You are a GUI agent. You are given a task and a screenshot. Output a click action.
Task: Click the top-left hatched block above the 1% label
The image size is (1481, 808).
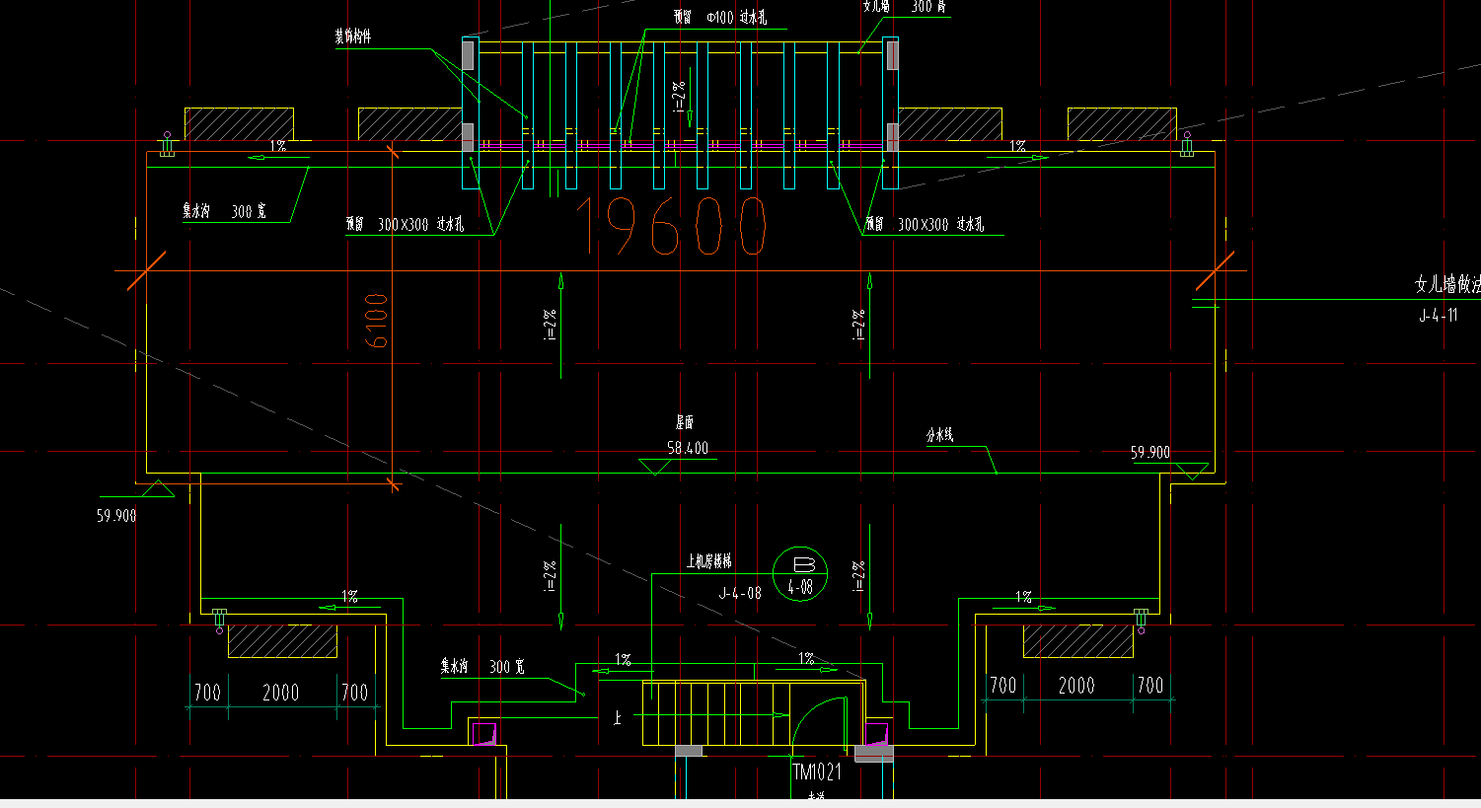(x=239, y=123)
